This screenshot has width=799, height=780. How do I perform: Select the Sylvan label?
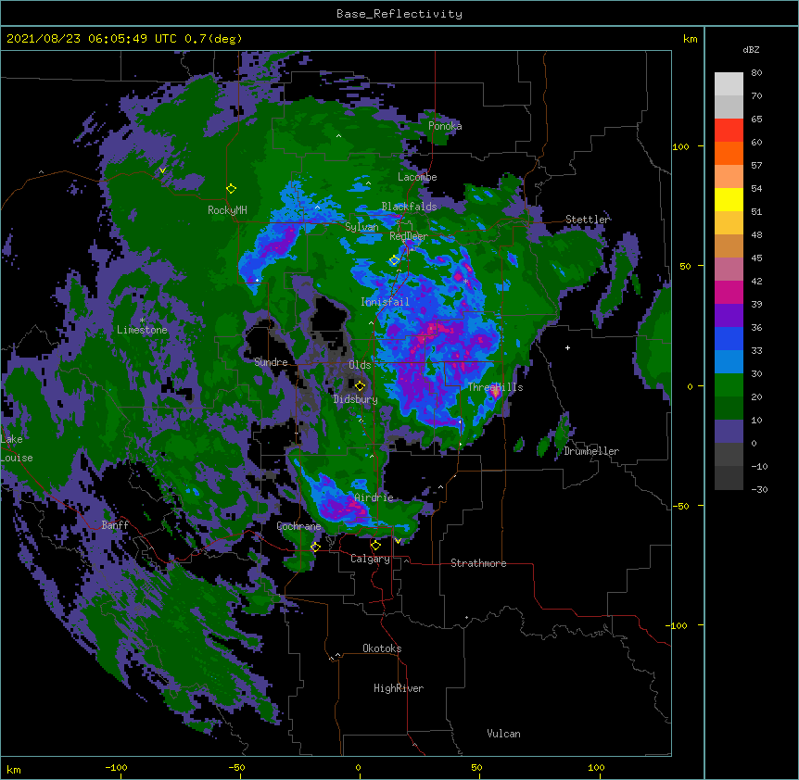(x=361, y=227)
